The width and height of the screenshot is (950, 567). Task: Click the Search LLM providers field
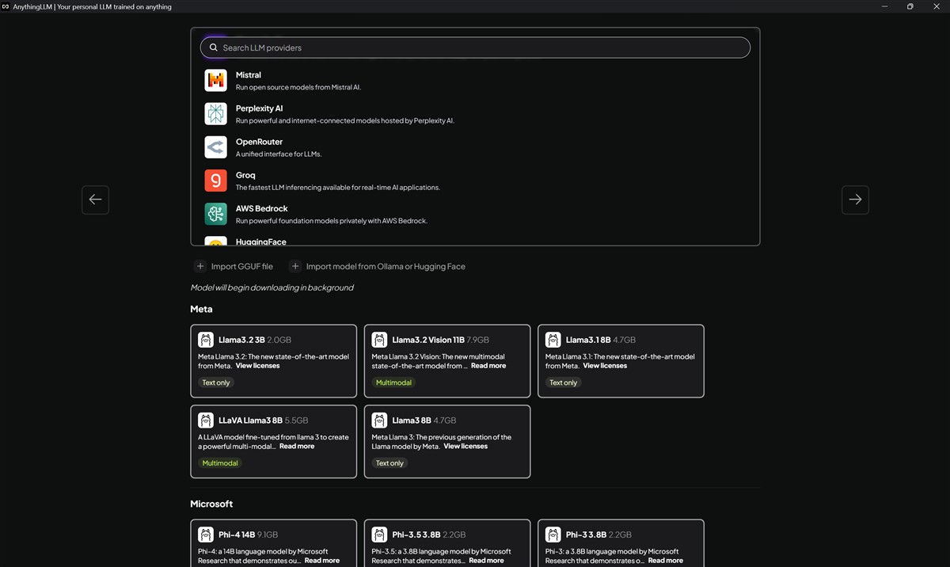tap(475, 48)
